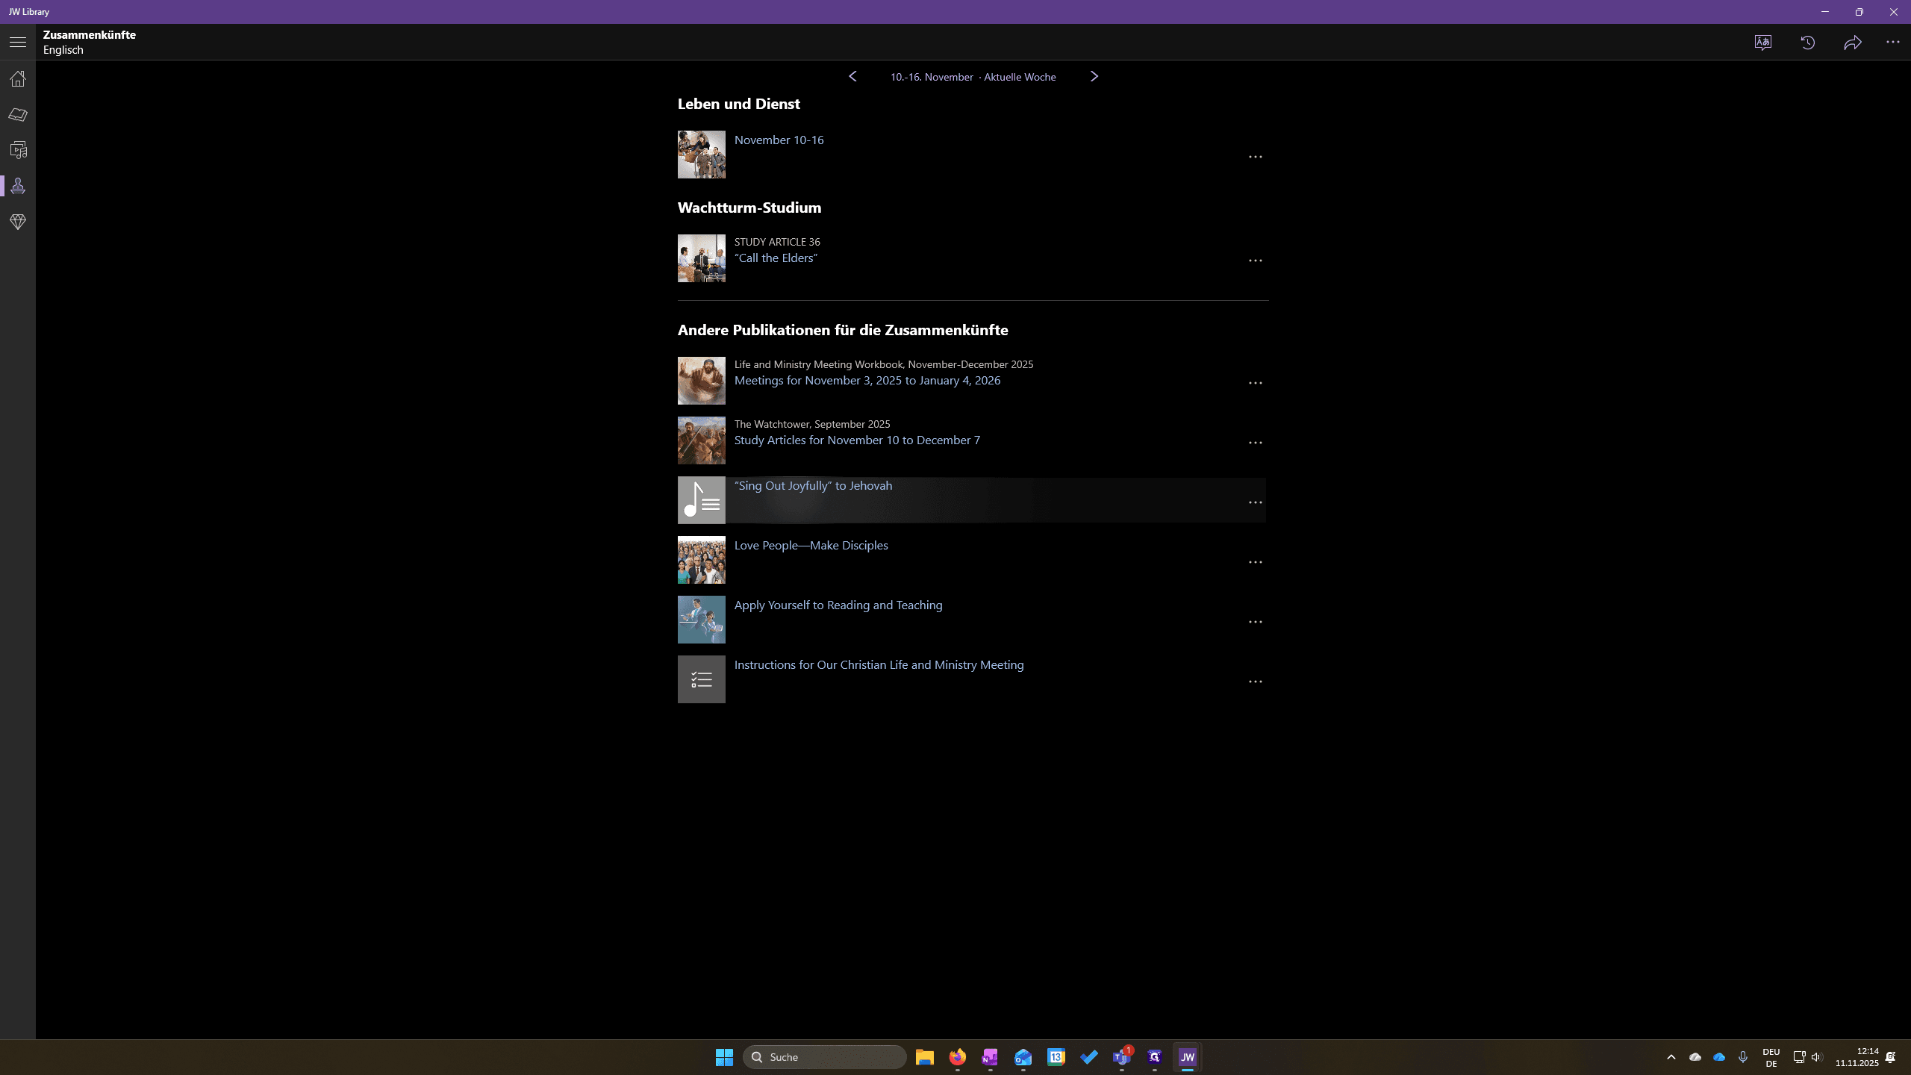Open more options for November 10-16

(1256, 157)
